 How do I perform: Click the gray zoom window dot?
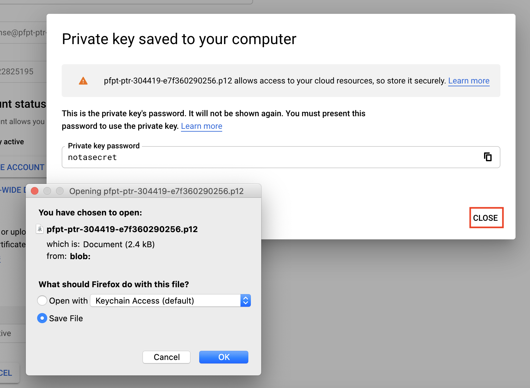tap(60, 191)
